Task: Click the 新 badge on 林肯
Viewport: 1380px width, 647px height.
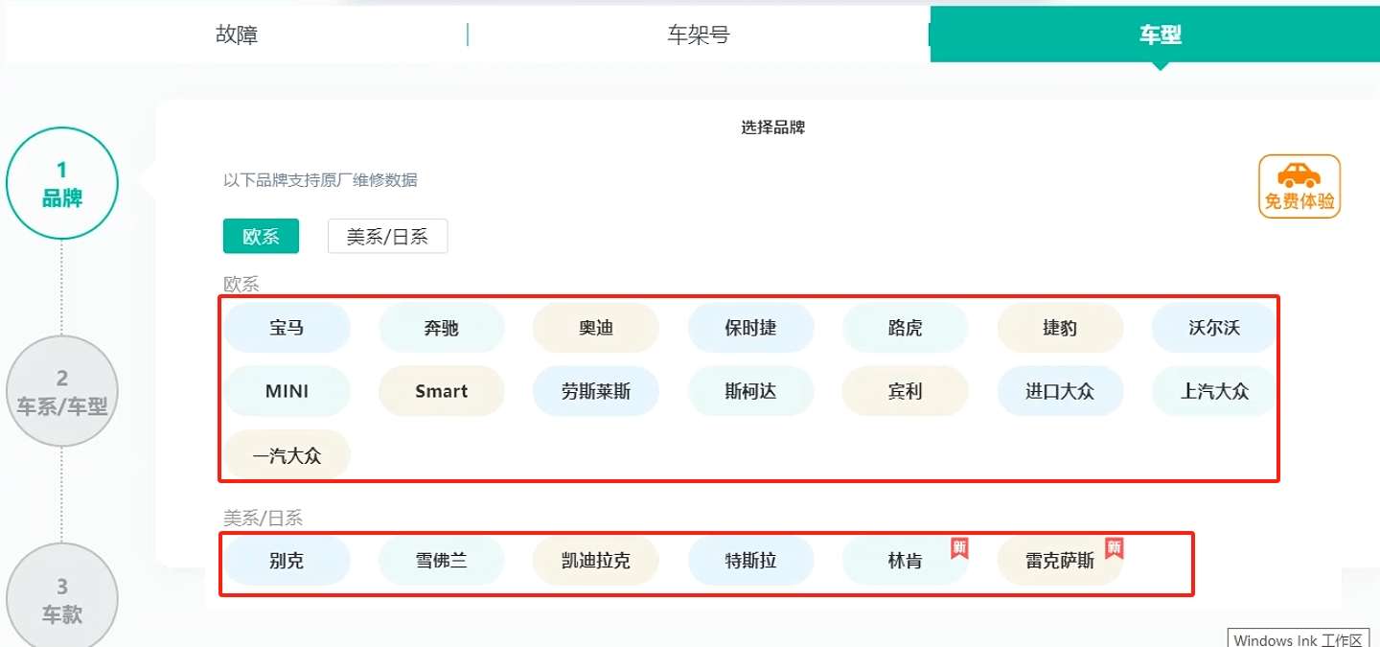Action: tap(961, 546)
